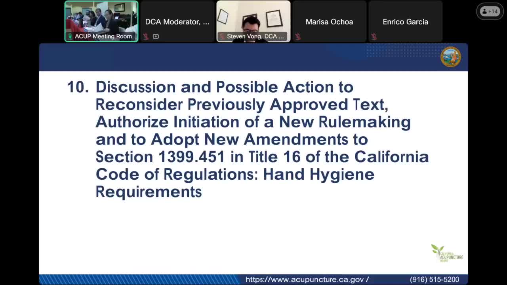The image size is (507, 285).
Task: Click the word 'Requirements' on the slide
Action: pos(149,192)
